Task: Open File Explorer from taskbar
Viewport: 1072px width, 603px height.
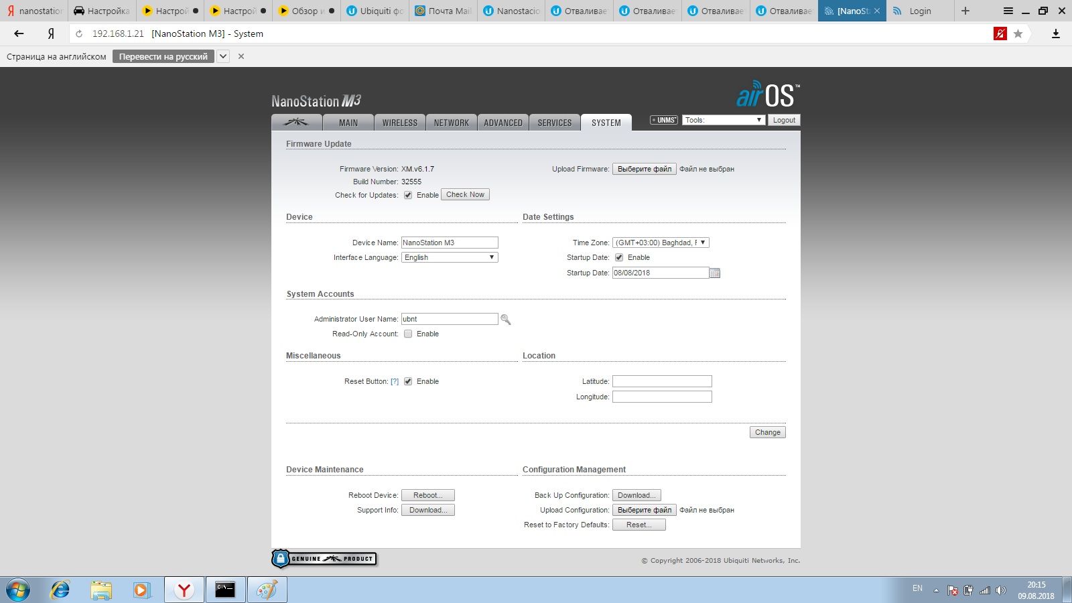Action: [101, 590]
